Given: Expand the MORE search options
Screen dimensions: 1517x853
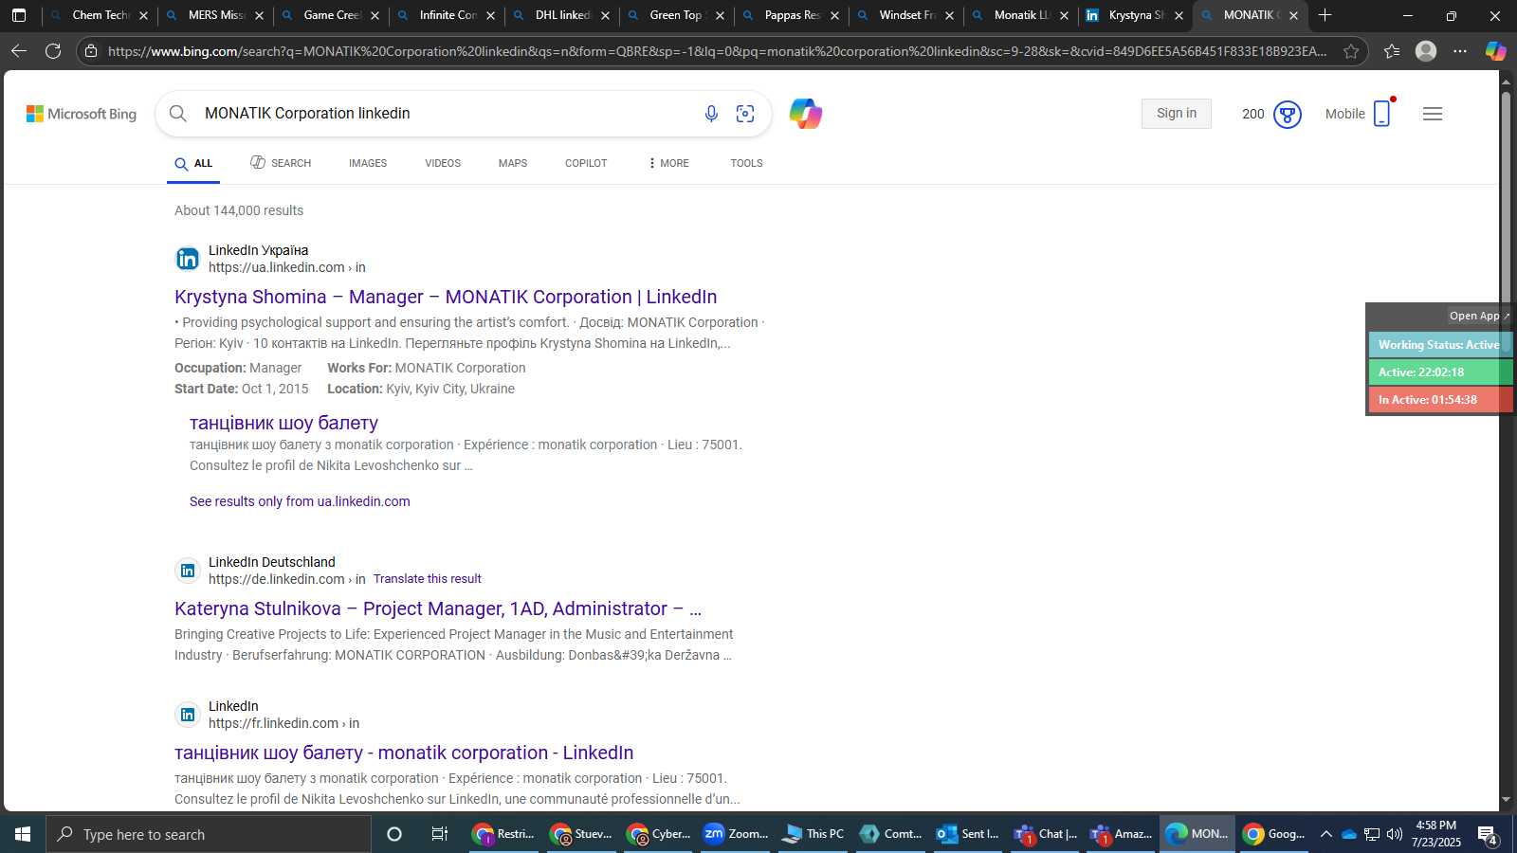Looking at the screenshot, I should [x=668, y=163].
